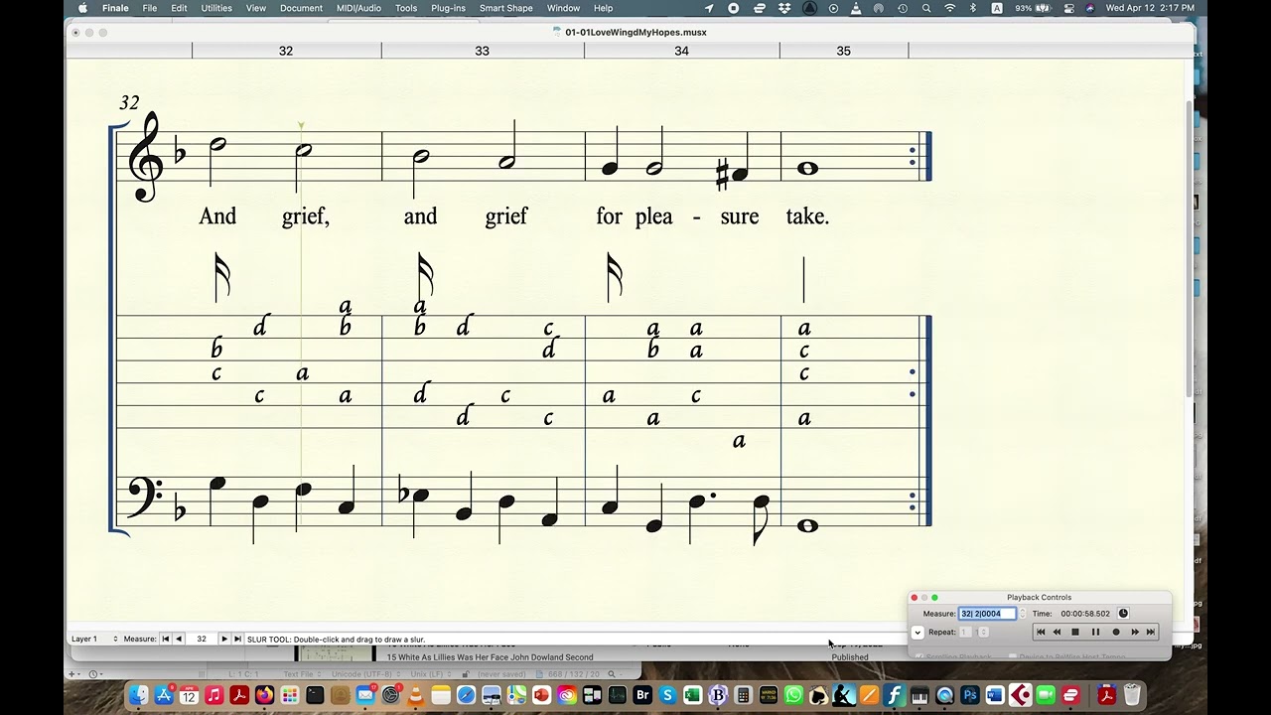
Task: Click measure 35 in the ruler bar
Action: (x=843, y=51)
